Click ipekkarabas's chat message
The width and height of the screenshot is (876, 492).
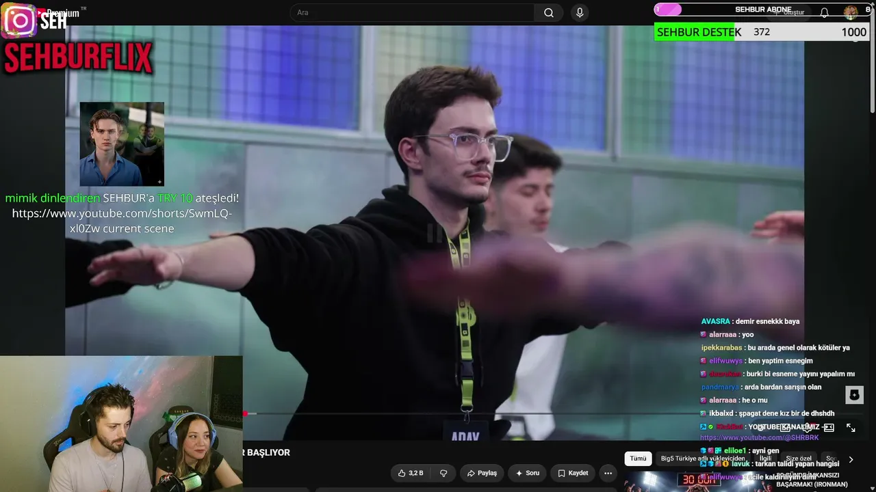click(775, 348)
